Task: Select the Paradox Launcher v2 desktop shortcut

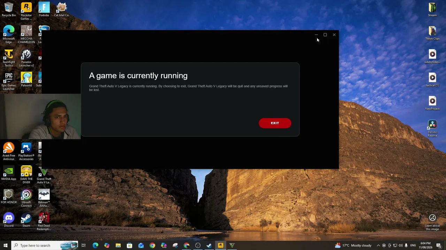Action: (x=26, y=58)
